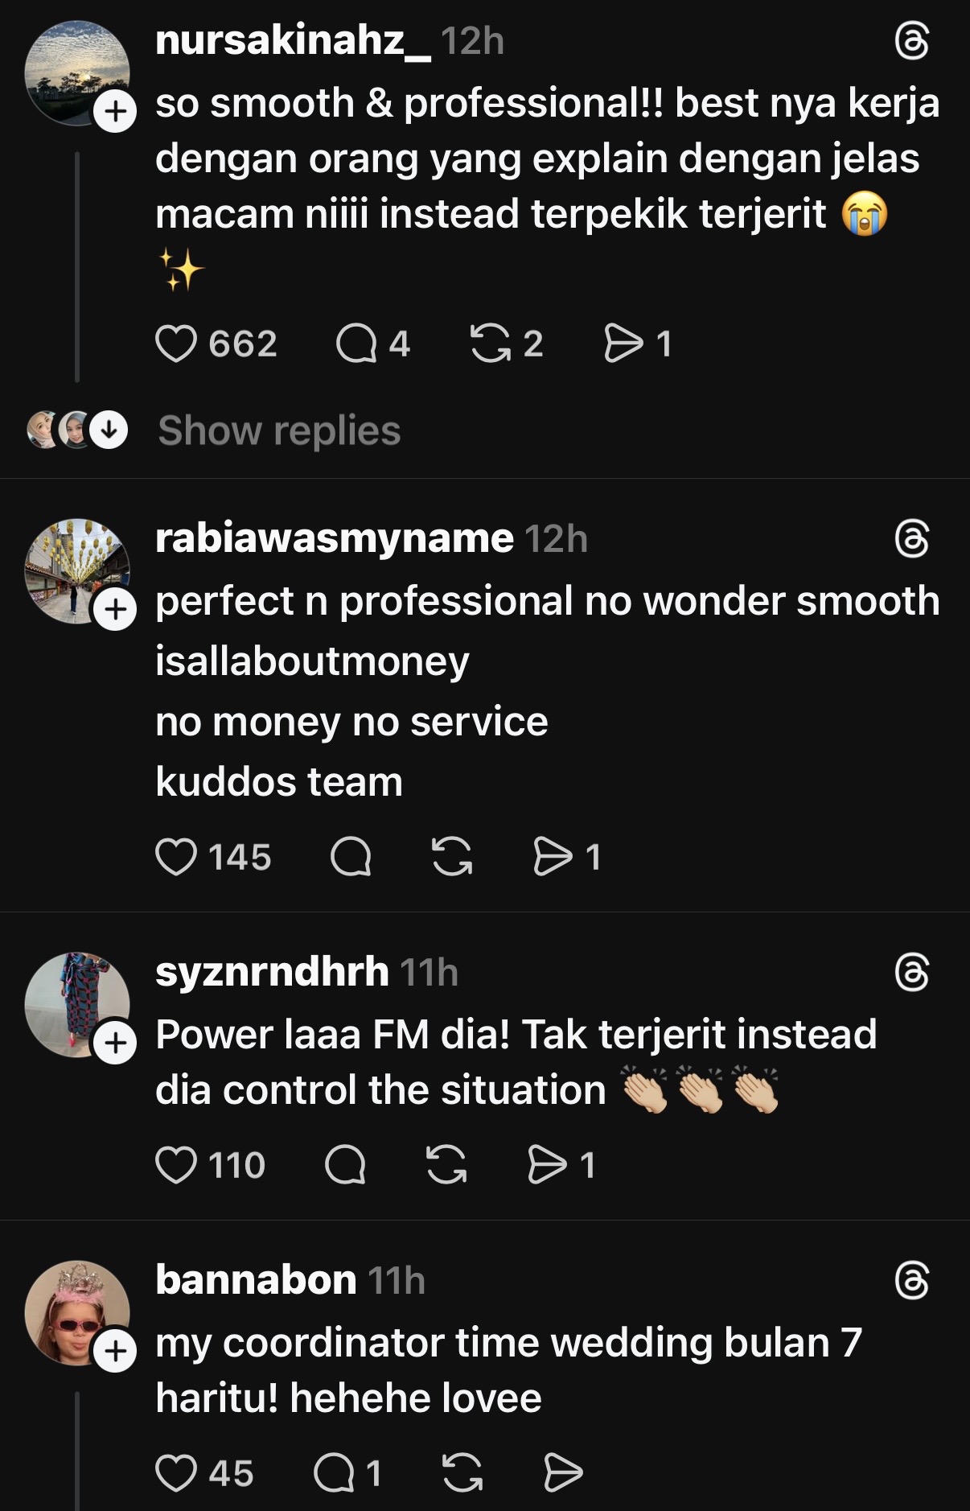Viewport: 970px width, 1511px height.
Task: View the reply on bannabon's comment
Action: click(334, 1473)
